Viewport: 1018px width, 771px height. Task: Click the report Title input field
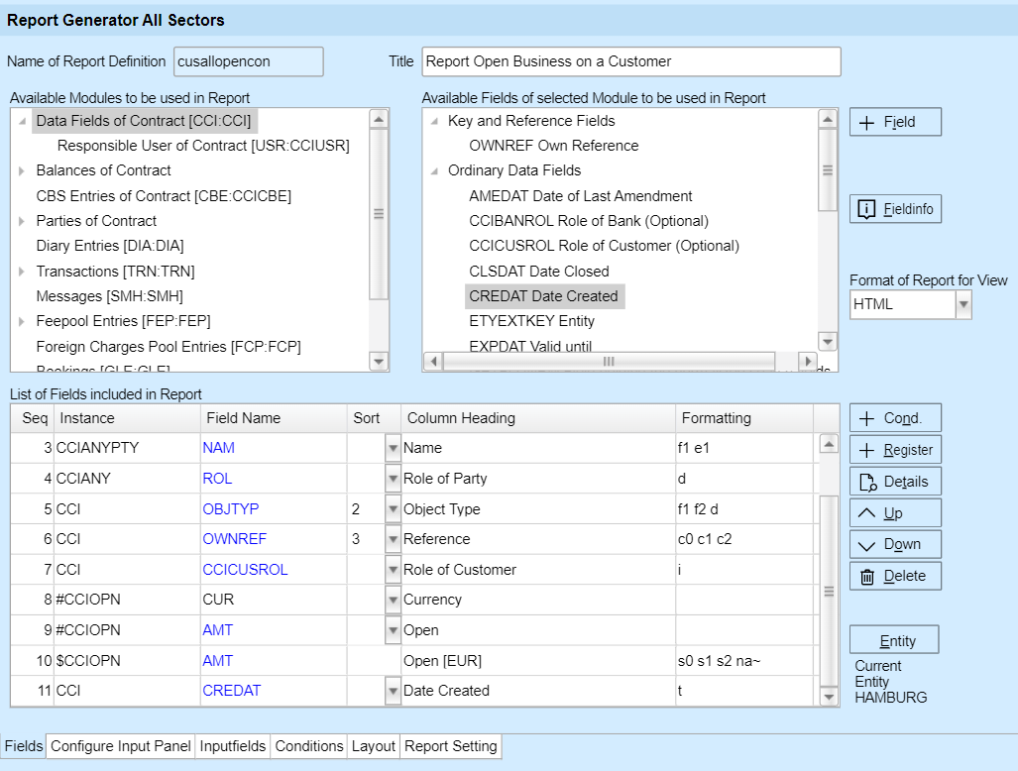[x=631, y=61]
